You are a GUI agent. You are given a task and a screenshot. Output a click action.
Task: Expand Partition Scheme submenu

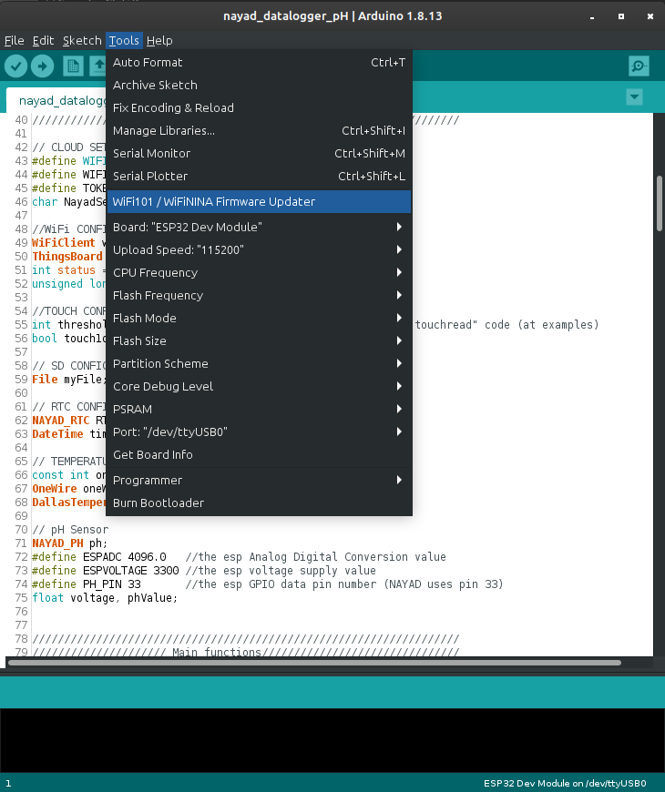259,363
